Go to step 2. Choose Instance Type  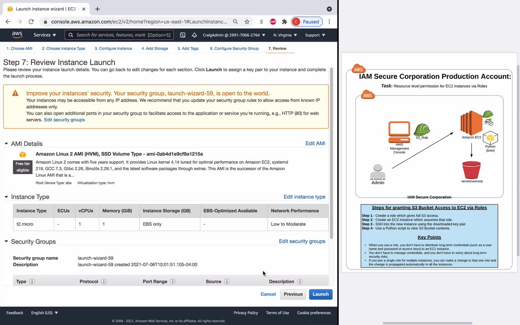63,48
